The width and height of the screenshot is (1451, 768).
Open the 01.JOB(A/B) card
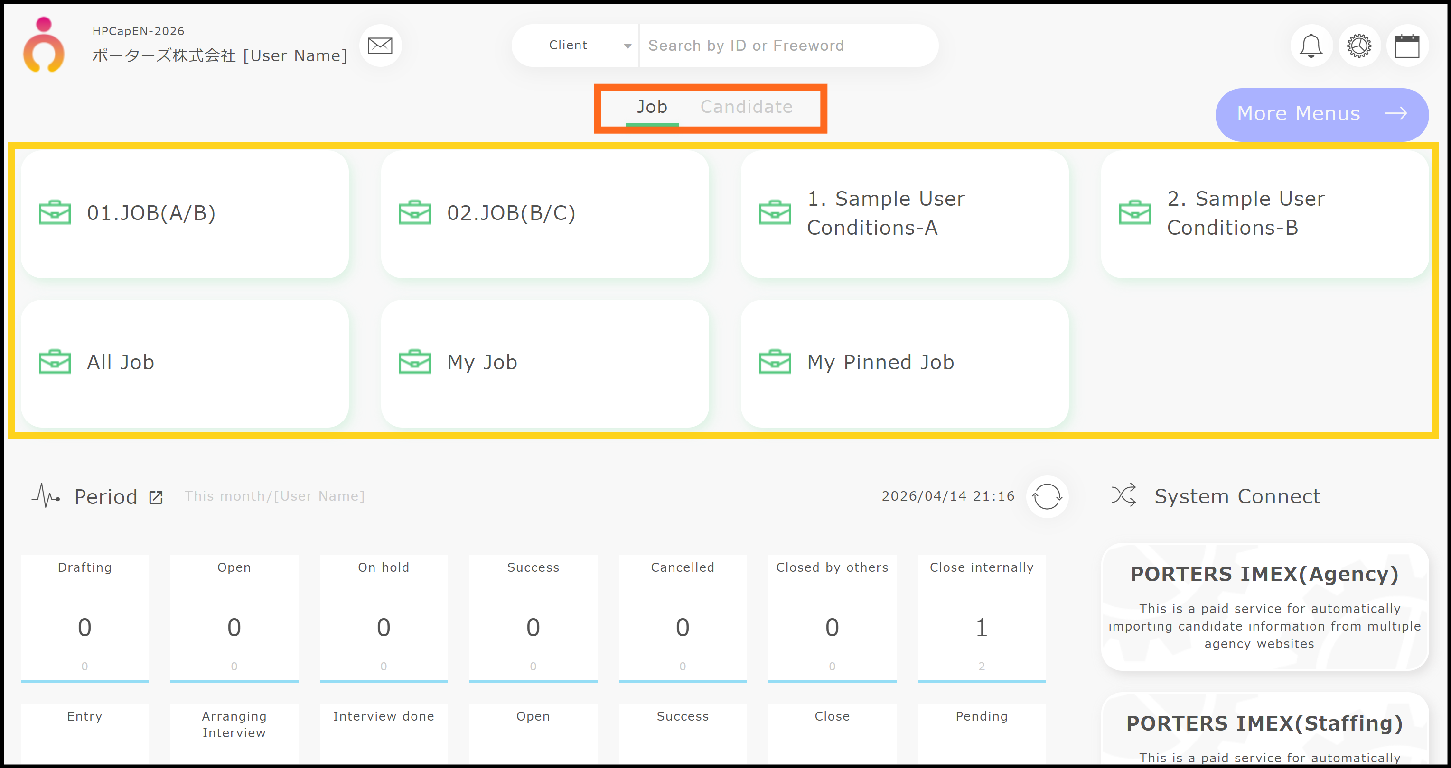coord(185,213)
